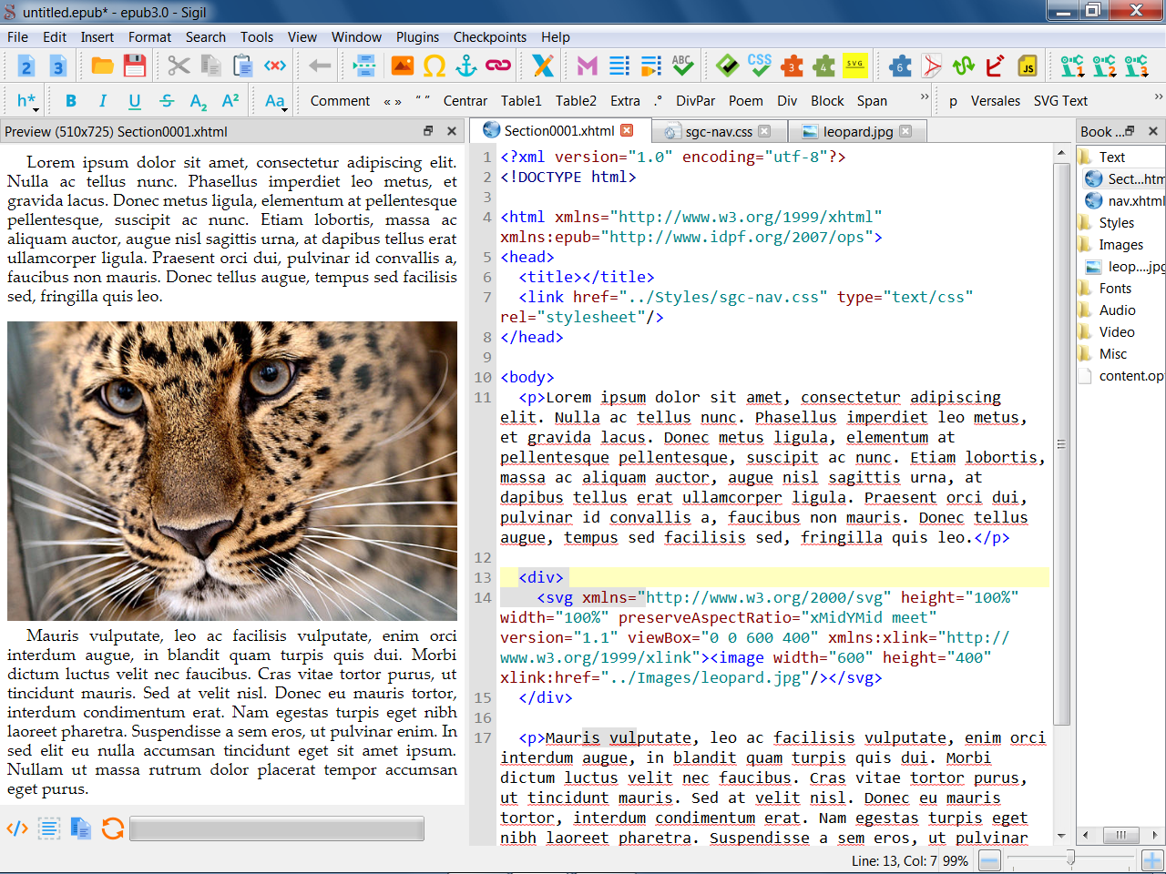Viewport: 1166px width, 874px height.
Task: Open the X pencil editor icon
Action: [x=543, y=66]
